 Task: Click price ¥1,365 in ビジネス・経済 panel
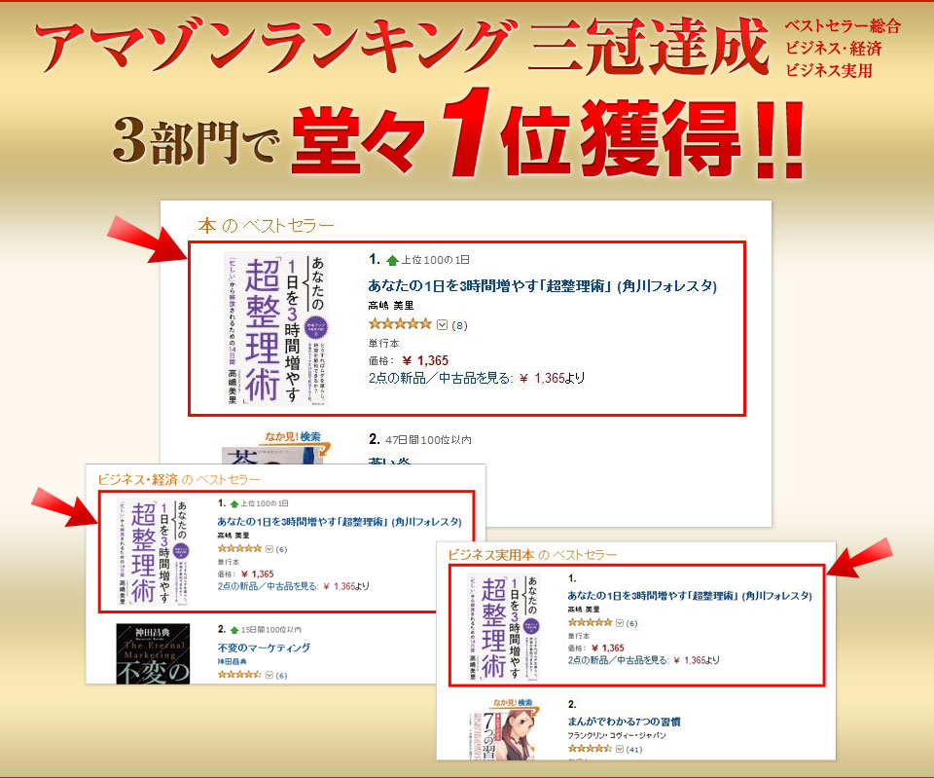[257, 574]
